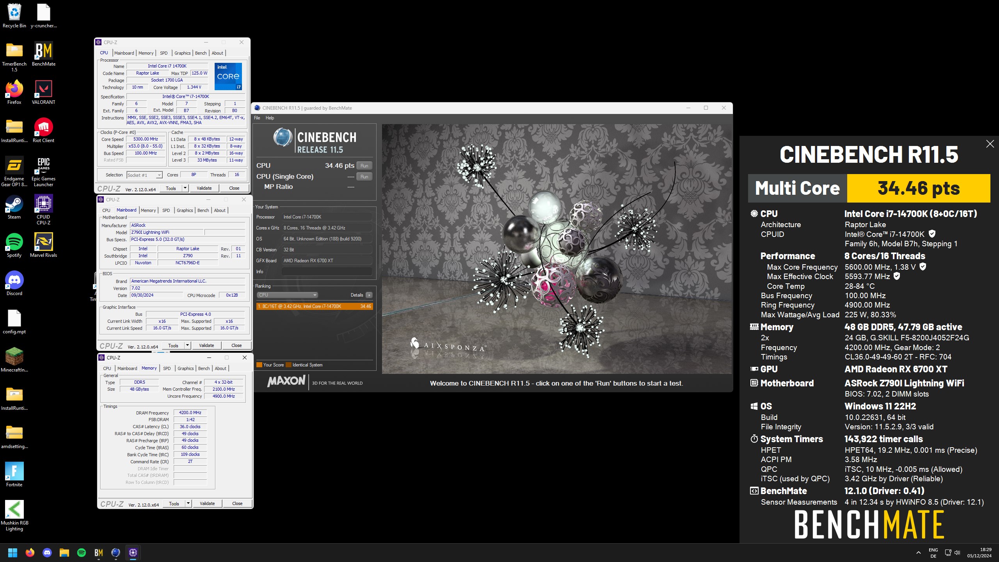Image resolution: width=999 pixels, height=562 pixels.
Task: Show hidden system tray icons
Action: click(919, 553)
